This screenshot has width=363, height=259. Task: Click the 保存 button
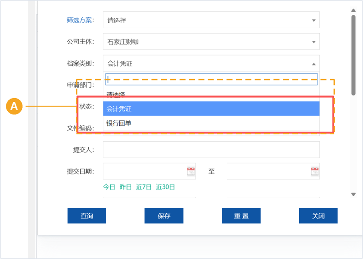pos(164,216)
